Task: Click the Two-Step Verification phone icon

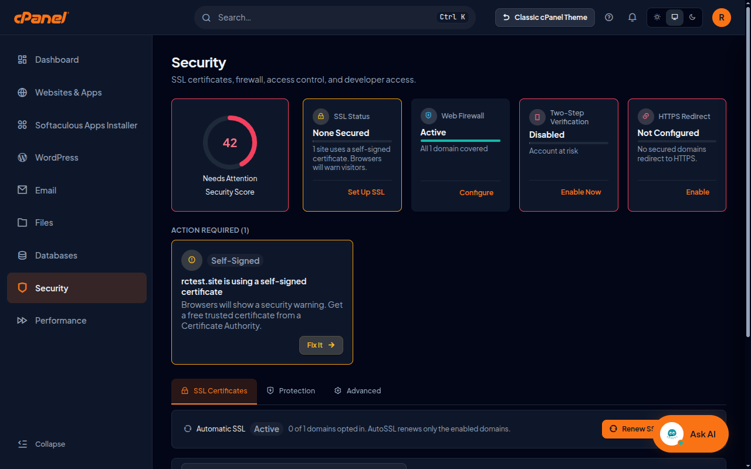Action: coord(537,117)
